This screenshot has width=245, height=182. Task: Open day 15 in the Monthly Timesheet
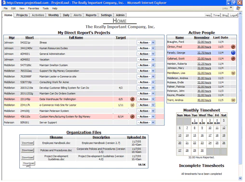[194, 135]
